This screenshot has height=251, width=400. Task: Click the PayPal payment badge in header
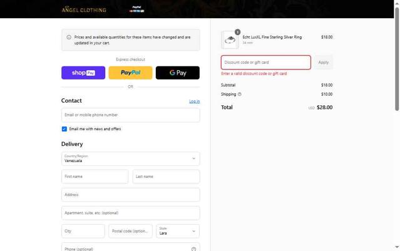coord(136,9)
